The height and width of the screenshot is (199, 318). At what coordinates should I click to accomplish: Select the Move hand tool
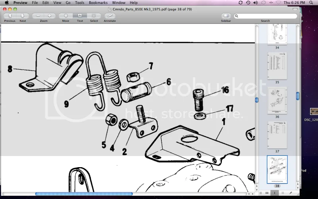coord(66,16)
